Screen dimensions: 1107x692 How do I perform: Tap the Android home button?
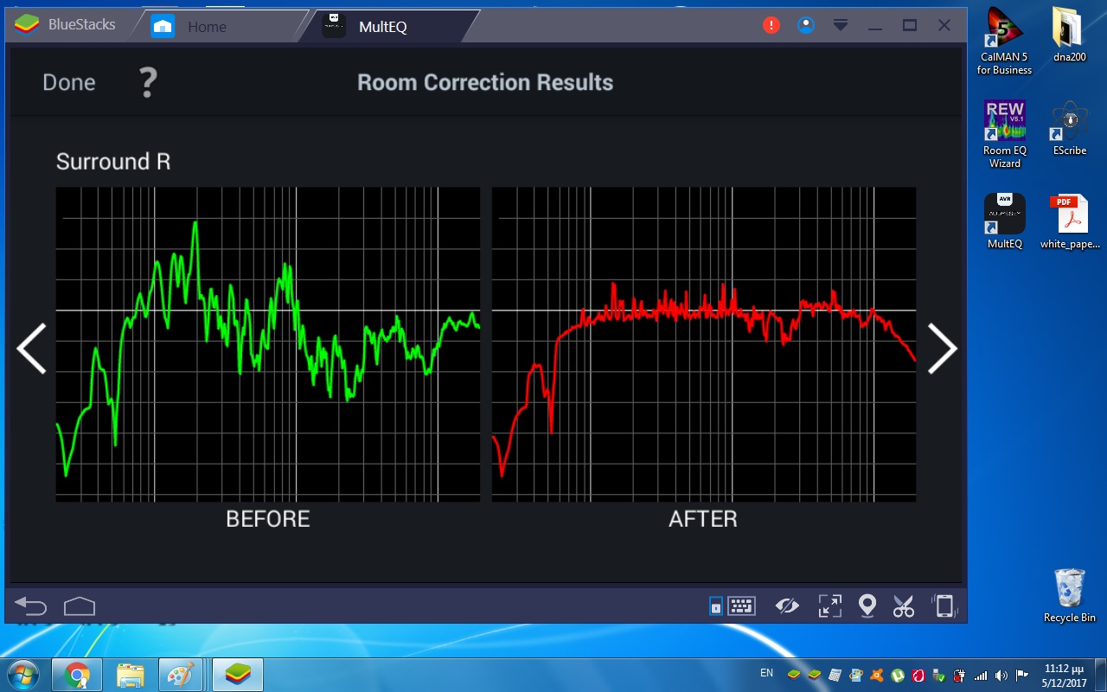[80, 606]
